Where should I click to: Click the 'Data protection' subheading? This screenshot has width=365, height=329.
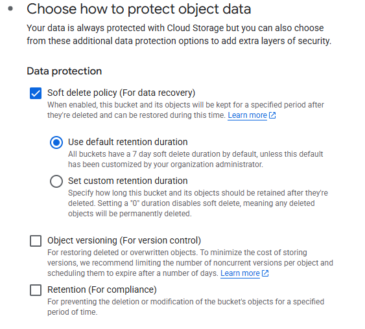click(x=64, y=71)
